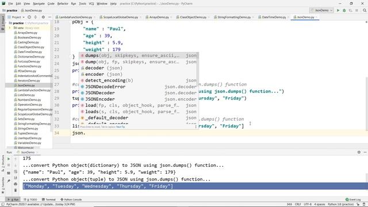Hide the Project panel with the minus icon
This screenshot has height=207, width=368.
click(49, 17)
